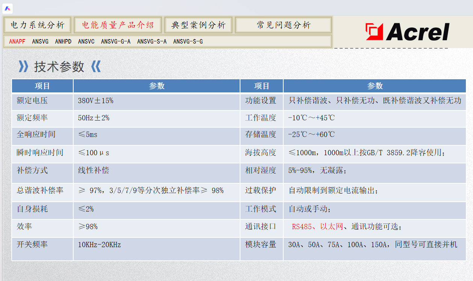Select the ANAPF product link
The height and width of the screenshot is (281, 473).
coord(17,41)
